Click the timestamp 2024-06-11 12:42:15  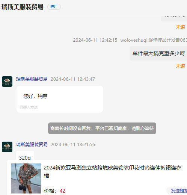point(95,40)
